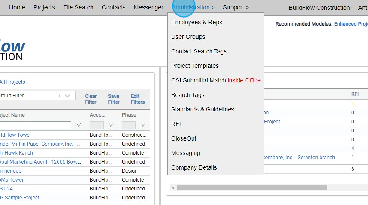Open Company Details menu item
Screen dimensions: 368x205
click(x=194, y=167)
